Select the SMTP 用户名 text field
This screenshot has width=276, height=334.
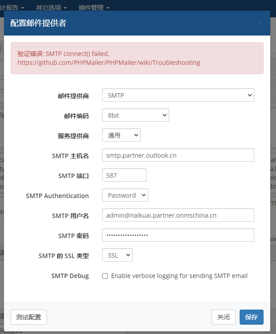(178, 215)
